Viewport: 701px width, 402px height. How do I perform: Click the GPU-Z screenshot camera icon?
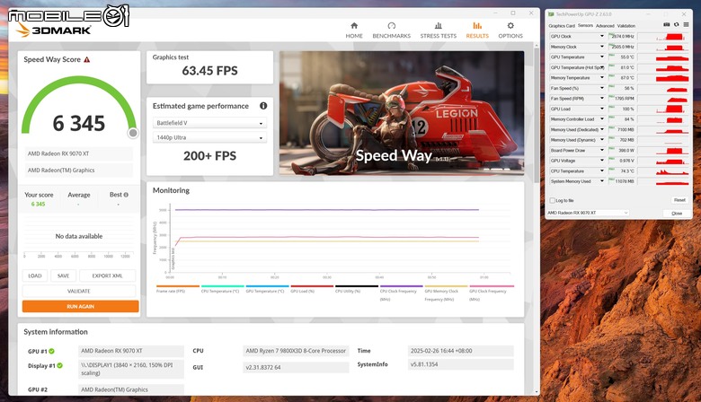point(666,25)
